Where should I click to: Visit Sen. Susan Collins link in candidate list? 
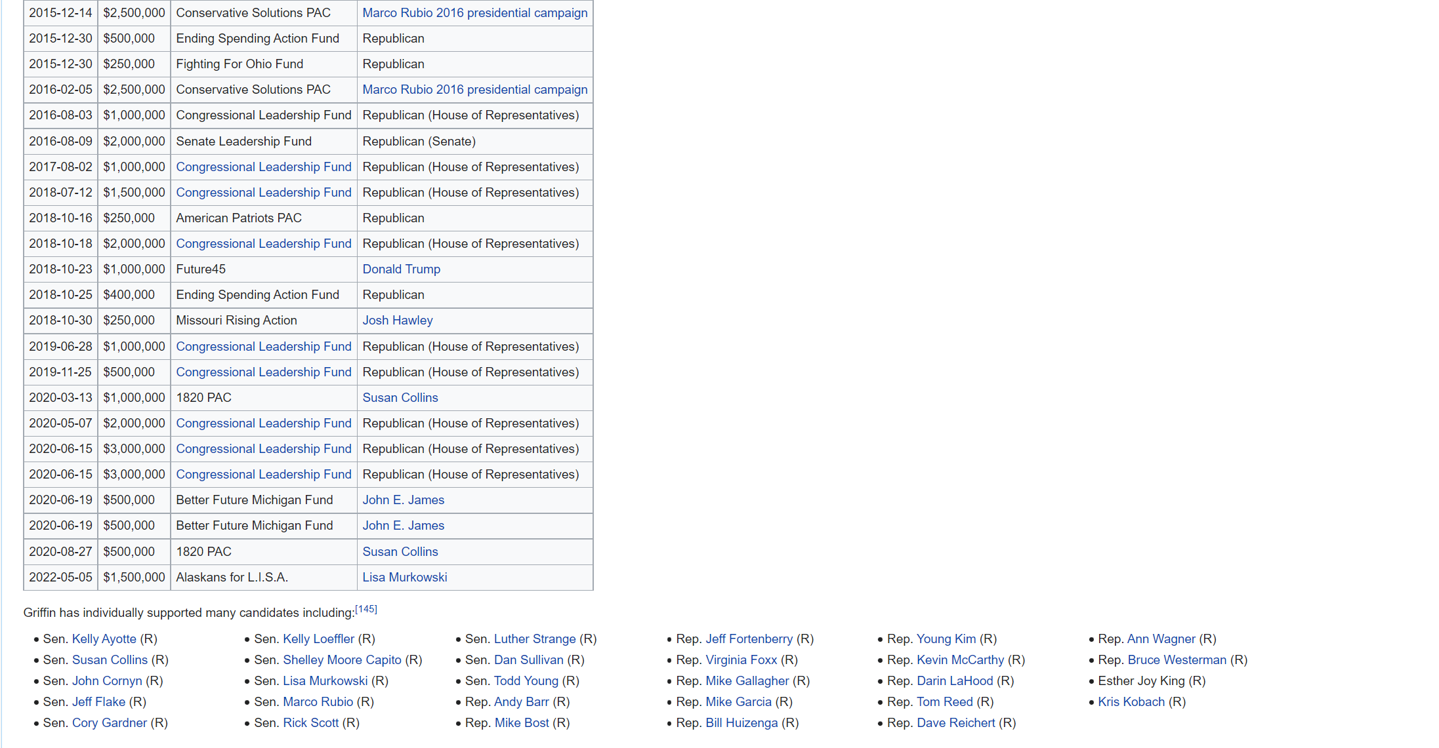110,659
